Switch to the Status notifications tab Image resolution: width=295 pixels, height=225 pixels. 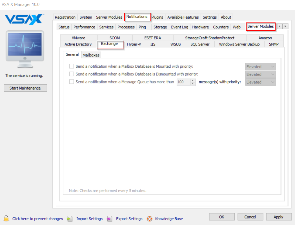(x=64, y=27)
